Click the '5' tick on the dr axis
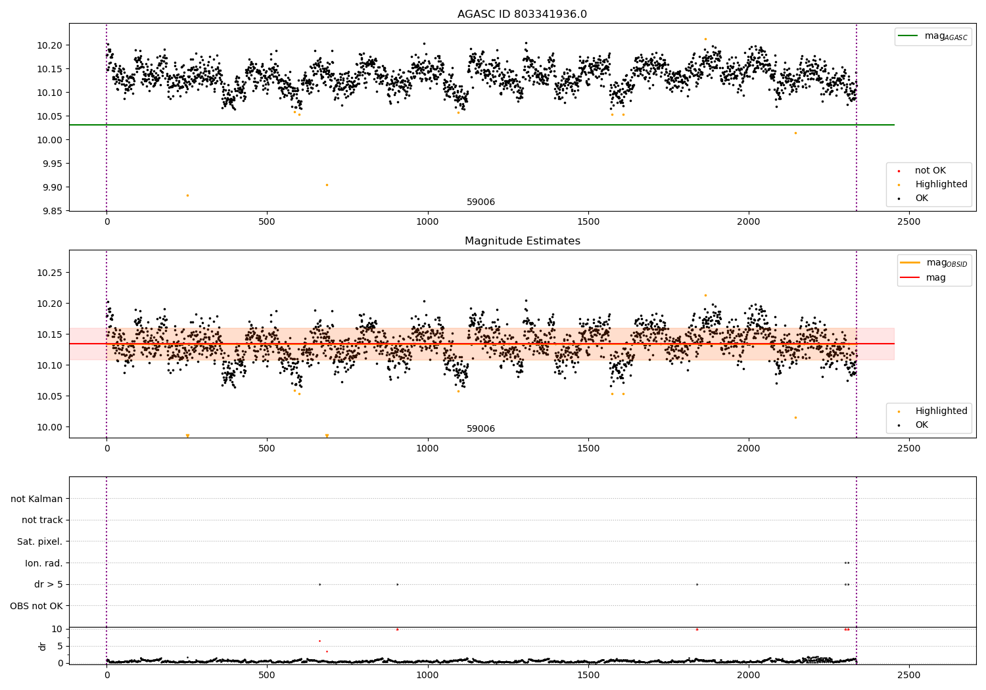The image size is (986, 690). point(60,646)
